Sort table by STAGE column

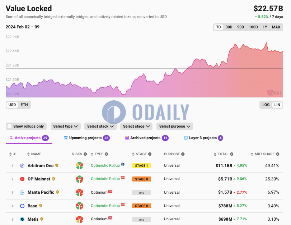click(x=139, y=154)
